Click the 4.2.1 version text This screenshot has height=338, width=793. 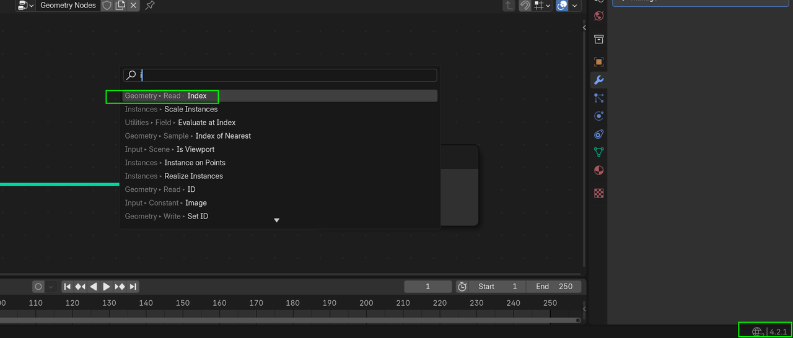click(x=778, y=332)
